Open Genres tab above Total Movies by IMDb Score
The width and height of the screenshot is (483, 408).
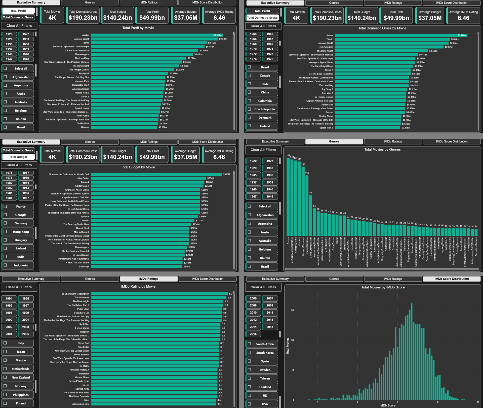[334, 279]
